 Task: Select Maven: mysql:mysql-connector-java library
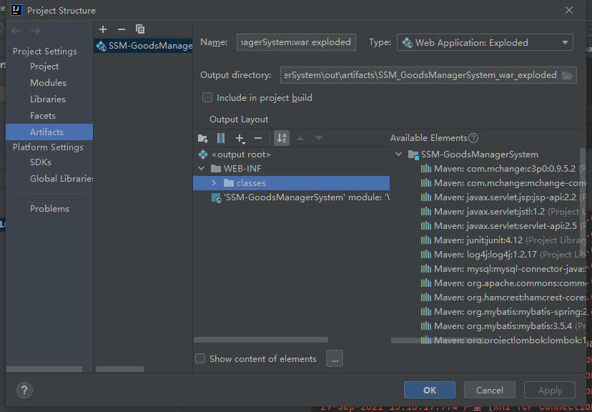point(503,269)
